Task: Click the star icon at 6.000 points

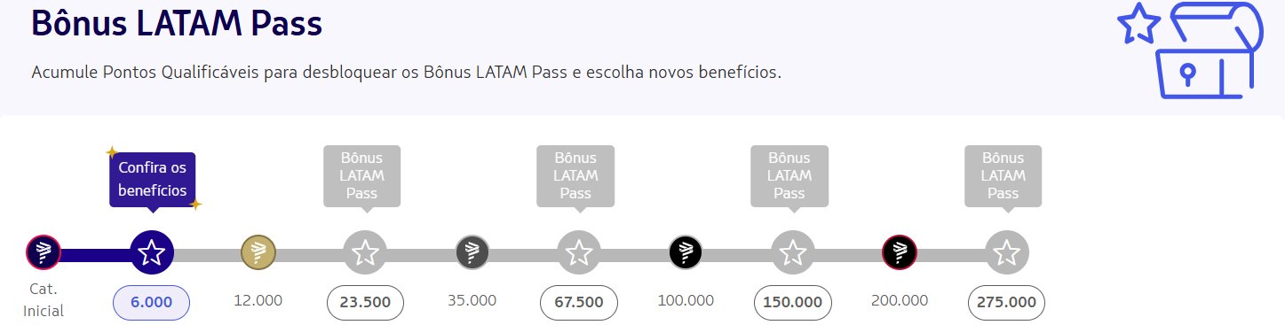Action: pos(152,253)
